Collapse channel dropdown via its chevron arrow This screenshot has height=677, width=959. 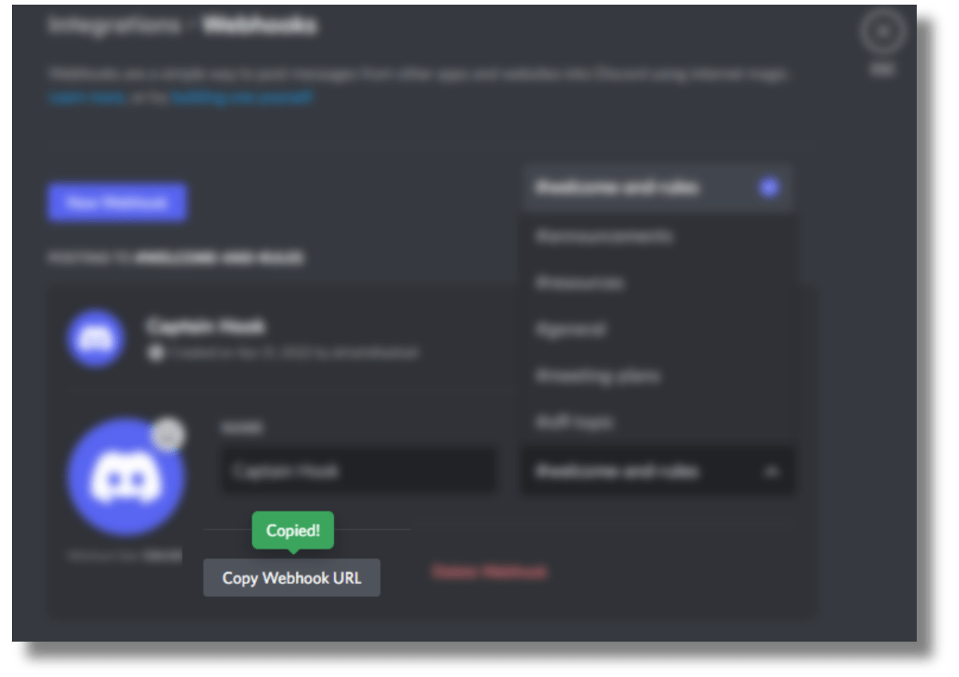[x=770, y=472]
